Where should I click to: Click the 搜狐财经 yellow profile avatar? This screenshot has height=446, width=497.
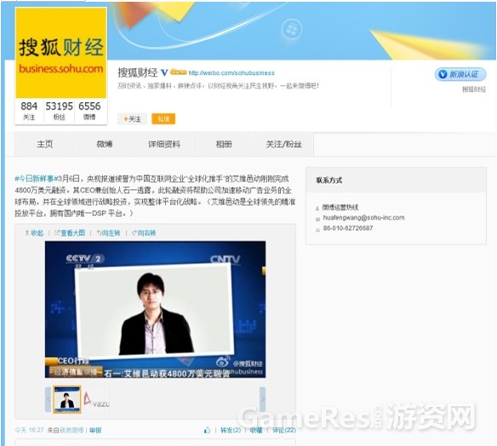61,53
